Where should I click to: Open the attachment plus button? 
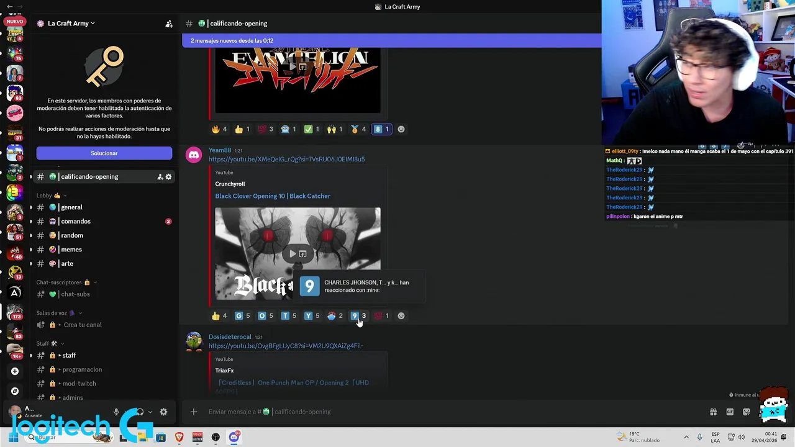(x=194, y=412)
